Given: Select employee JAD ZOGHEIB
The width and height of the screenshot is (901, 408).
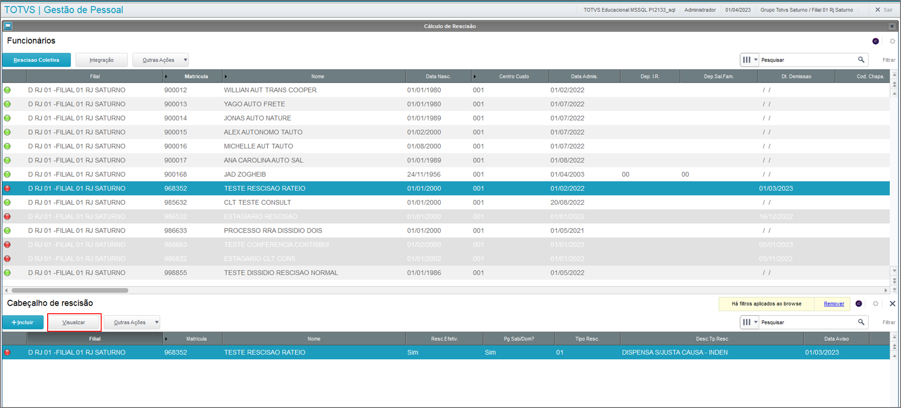Looking at the screenshot, I should coord(446,174).
